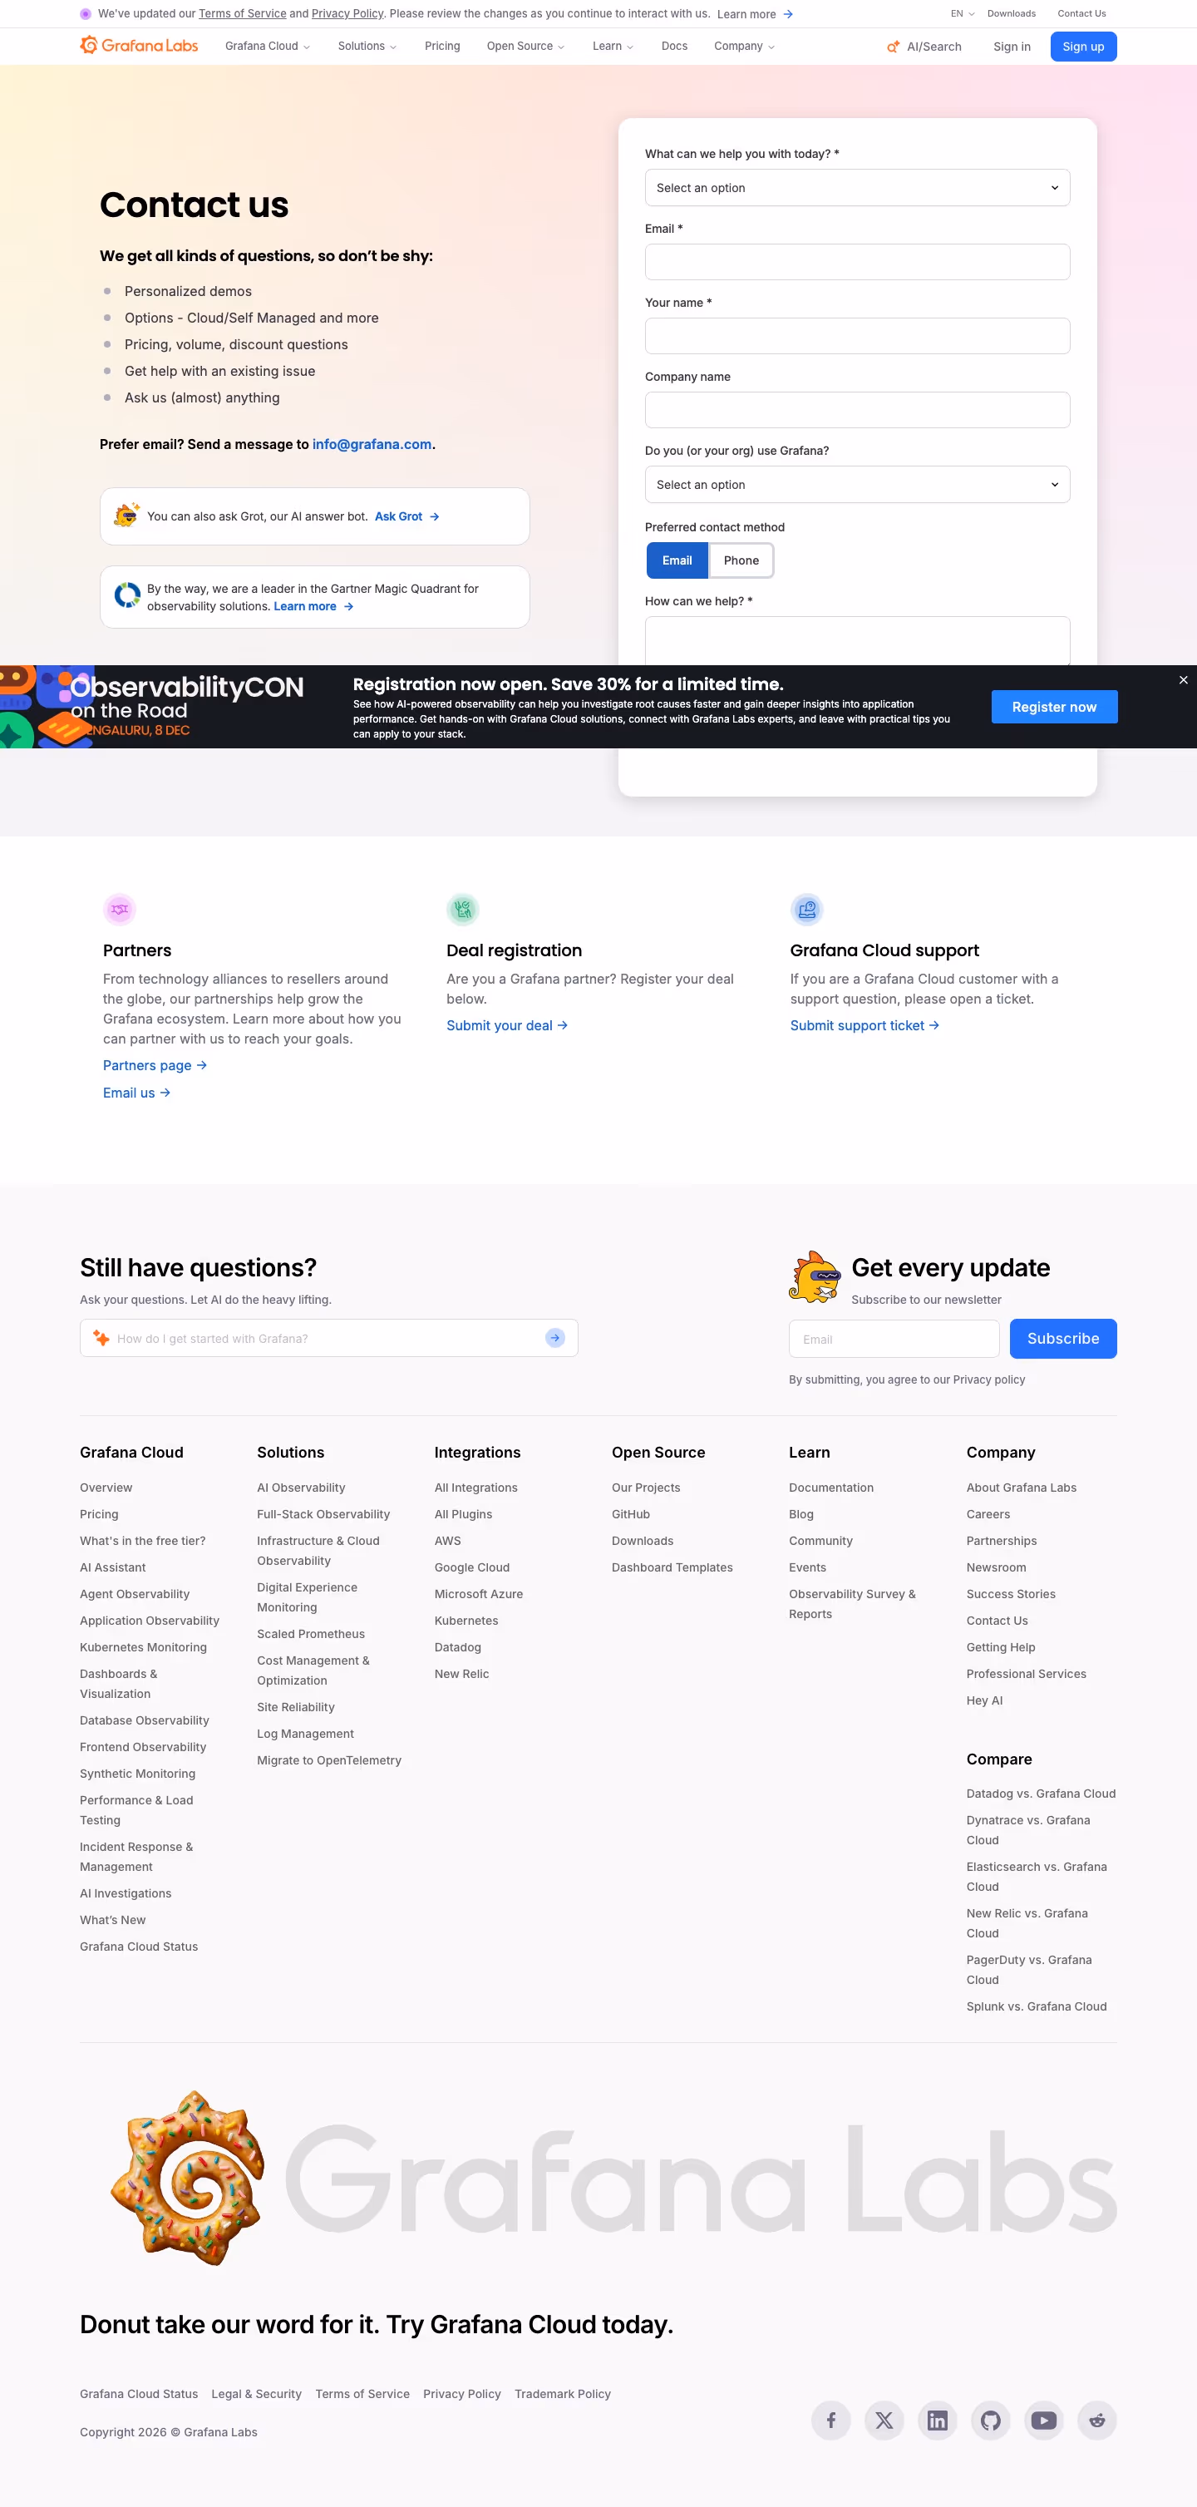This screenshot has height=2507, width=1197.
Task: Click the Deal registration icon
Action: [x=463, y=909]
